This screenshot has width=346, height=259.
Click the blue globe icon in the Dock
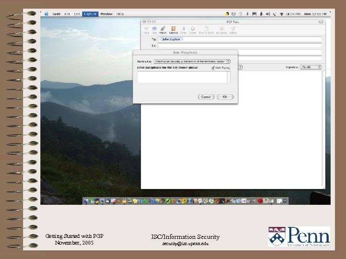189,201
